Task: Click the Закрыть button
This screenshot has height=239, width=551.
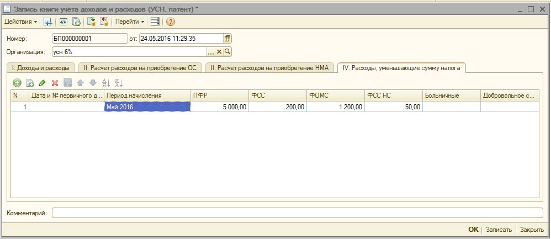Action: coord(532,230)
